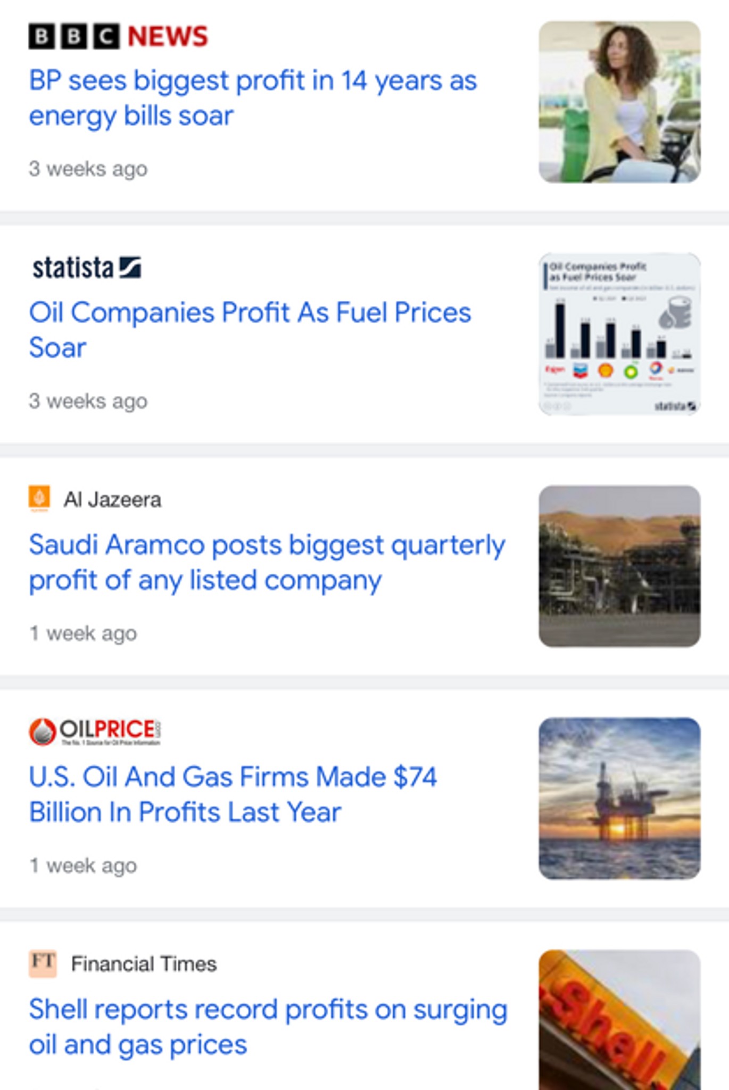Click the Financial Times source name
Viewport: 729px width, 1090px height.
tap(144, 964)
